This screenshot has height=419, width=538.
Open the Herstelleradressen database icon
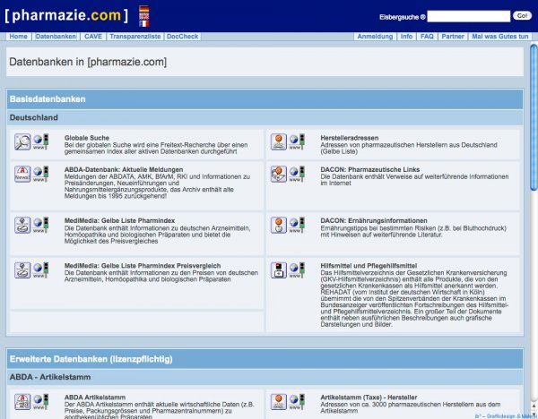coord(279,141)
